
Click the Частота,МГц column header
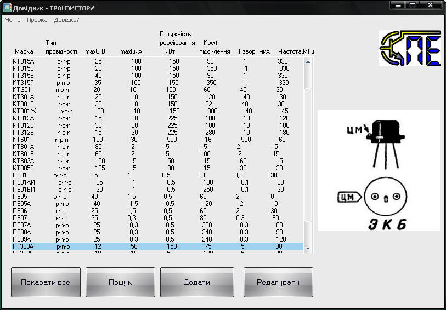click(x=296, y=51)
